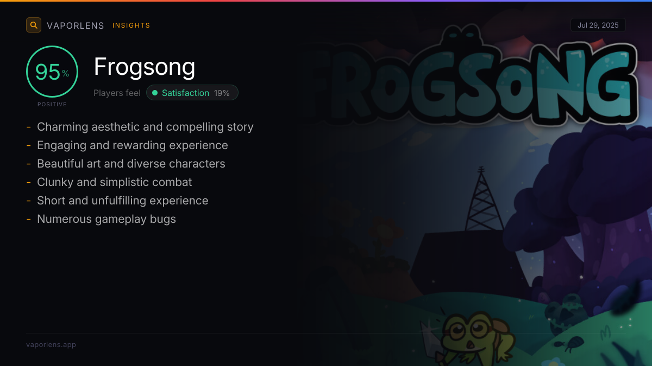The image size is (652, 366).
Task: Open the INSIGHTS label
Action: click(x=131, y=25)
